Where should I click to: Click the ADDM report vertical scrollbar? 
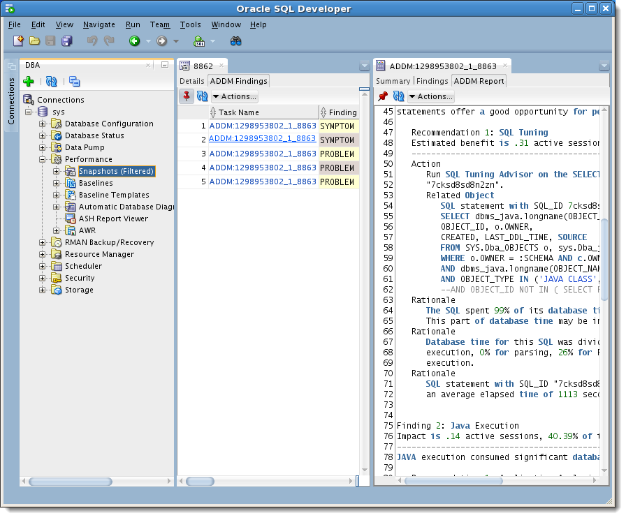point(604,258)
